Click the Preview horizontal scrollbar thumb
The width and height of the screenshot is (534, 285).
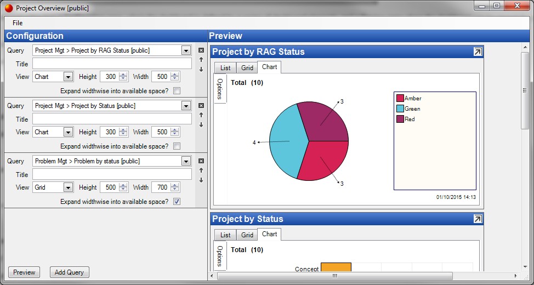pyautogui.click(x=335, y=276)
